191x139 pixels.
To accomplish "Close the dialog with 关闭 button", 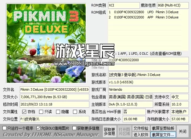I will click(183, 131).
